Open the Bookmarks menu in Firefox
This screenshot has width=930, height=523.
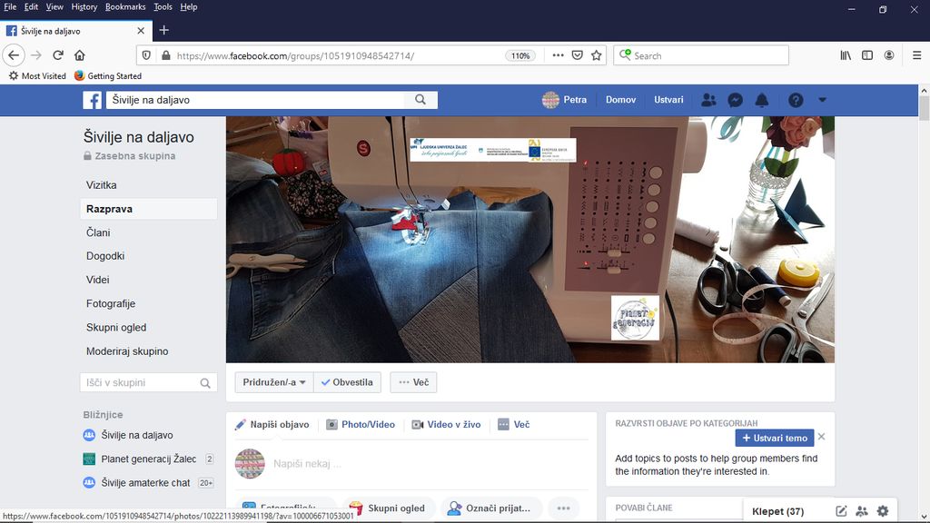(x=124, y=6)
